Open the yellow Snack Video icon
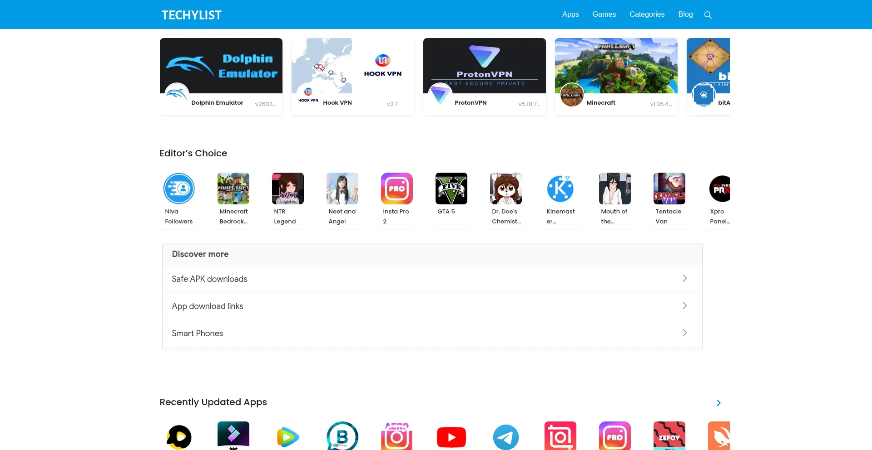The image size is (872, 450). coord(179,436)
